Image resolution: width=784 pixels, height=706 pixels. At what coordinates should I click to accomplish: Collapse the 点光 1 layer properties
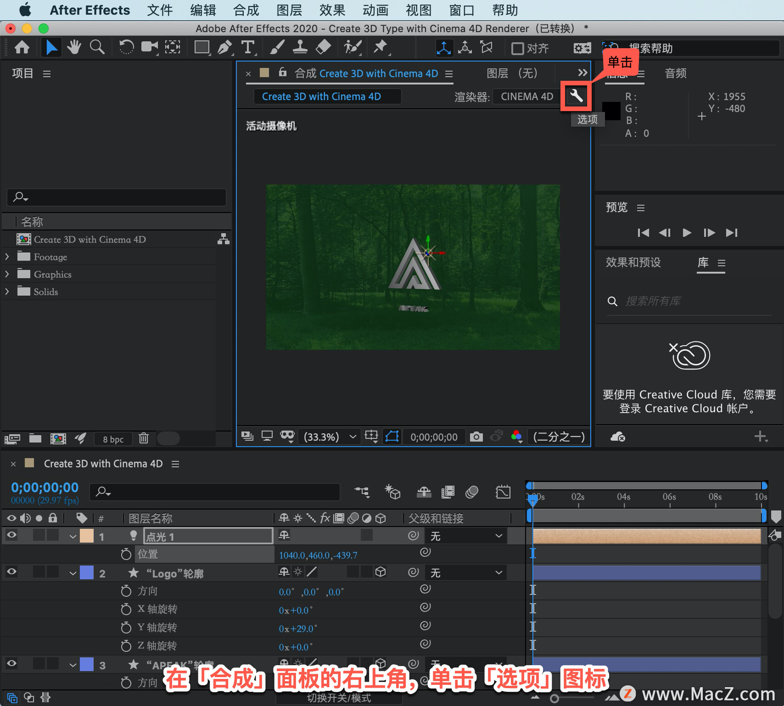tap(73, 536)
